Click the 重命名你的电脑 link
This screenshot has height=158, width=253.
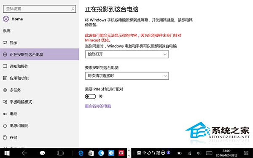(98, 106)
